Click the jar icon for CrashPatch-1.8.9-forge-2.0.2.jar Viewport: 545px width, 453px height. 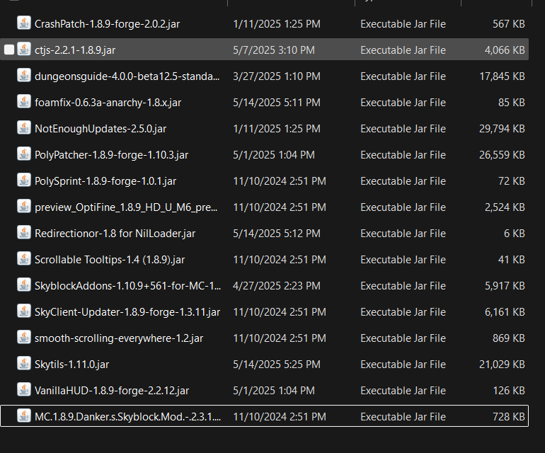[x=24, y=23]
